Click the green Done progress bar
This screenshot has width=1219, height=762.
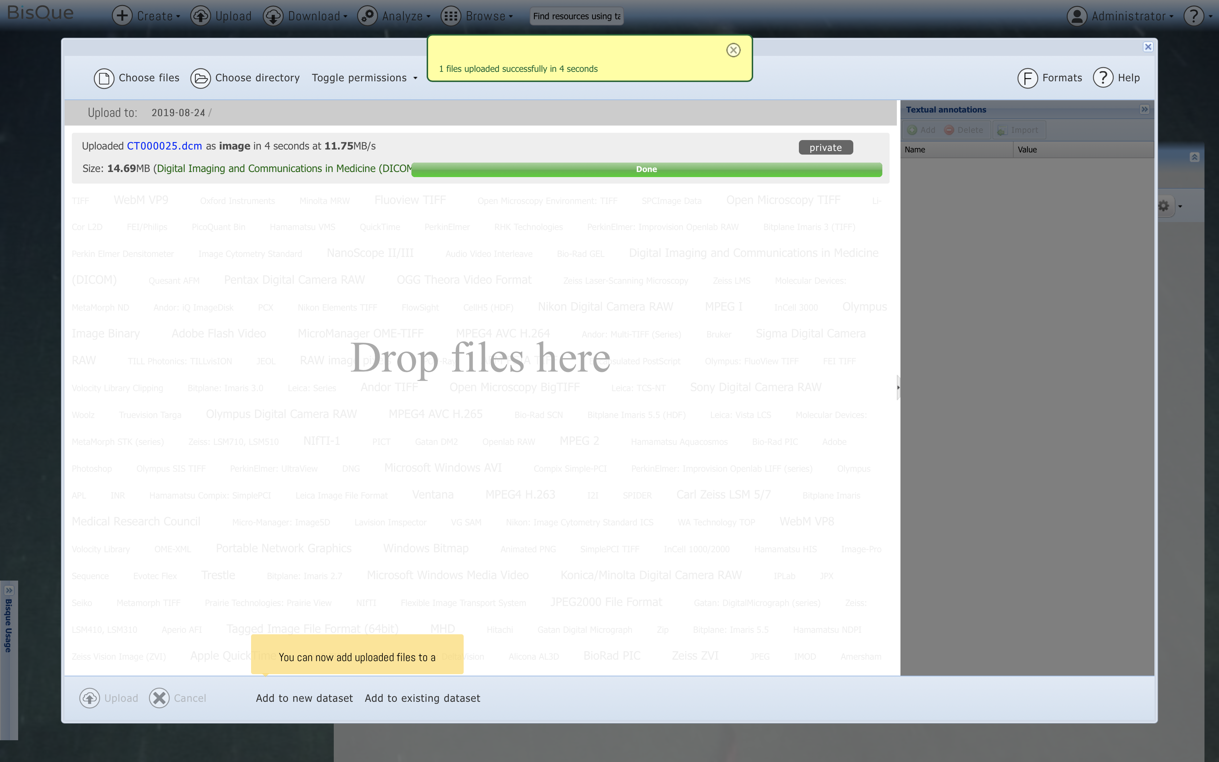click(x=646, y=169)
